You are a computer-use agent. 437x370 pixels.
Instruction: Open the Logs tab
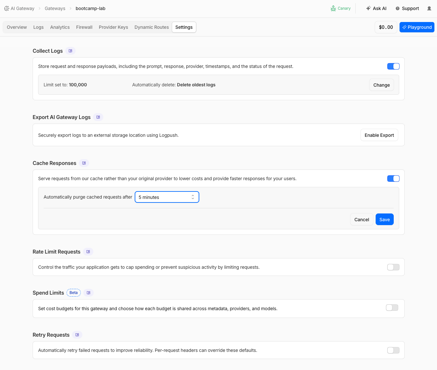[38, 27]
